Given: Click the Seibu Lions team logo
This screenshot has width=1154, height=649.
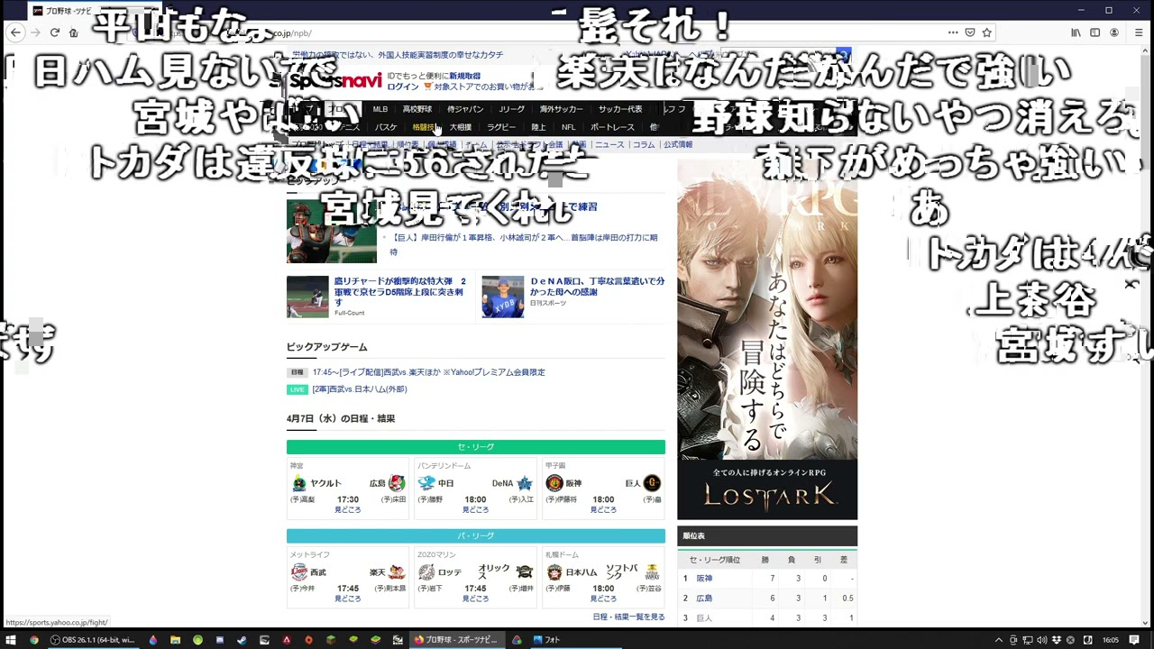Looking at the screenshot, I should pos(299,572).
